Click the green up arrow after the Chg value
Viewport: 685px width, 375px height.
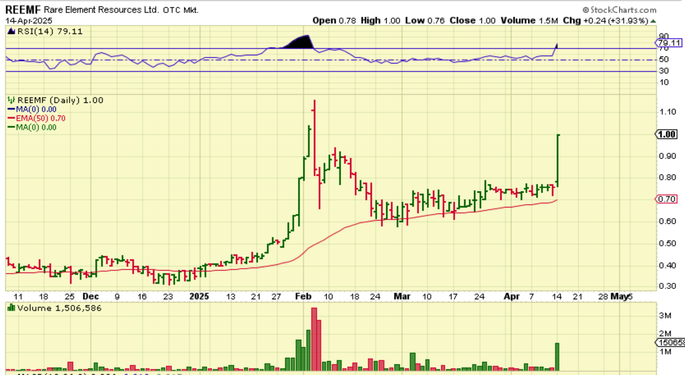coord(653,21)
